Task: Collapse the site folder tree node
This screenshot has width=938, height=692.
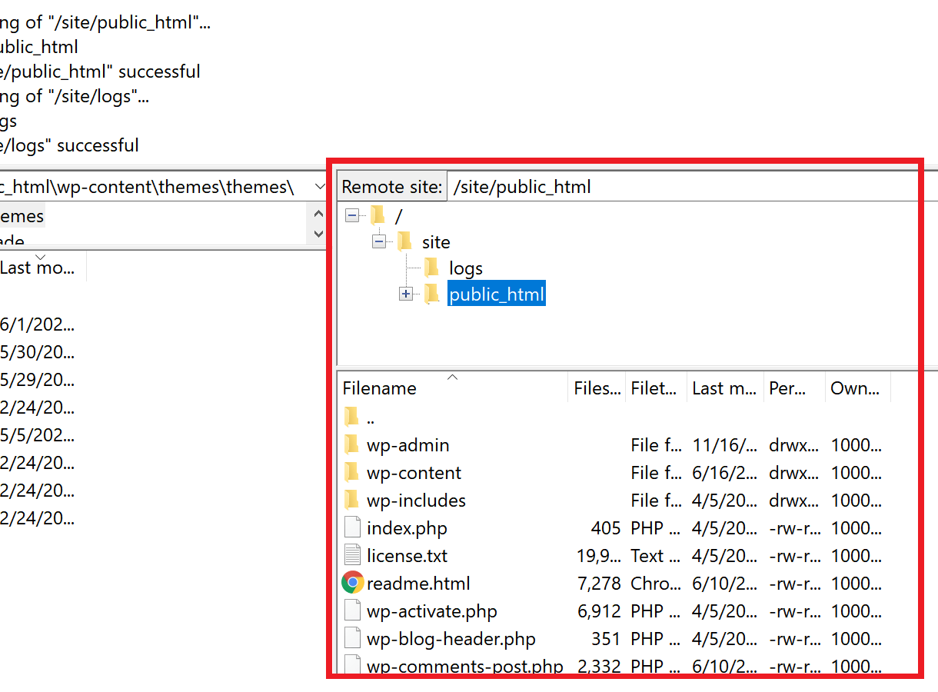Action: tap(378, 242)
